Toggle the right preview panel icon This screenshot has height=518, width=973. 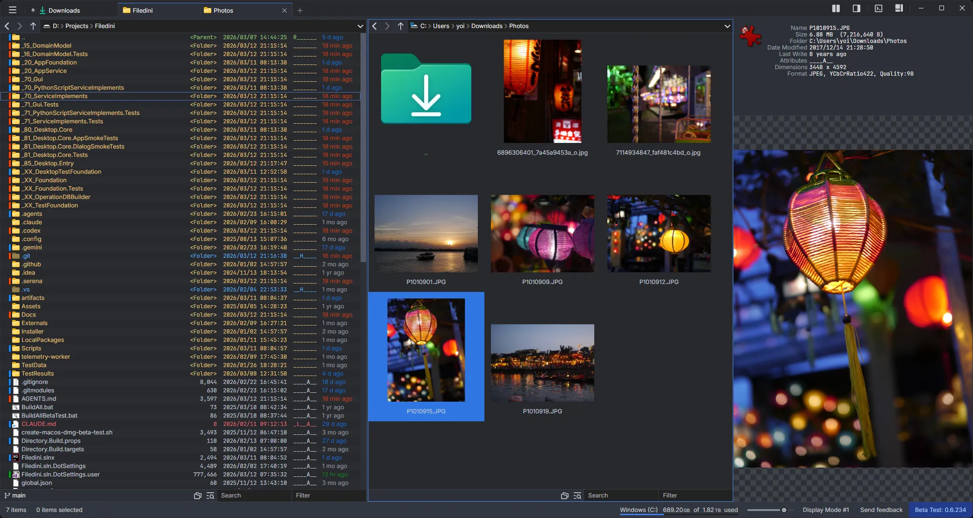point(857,8)
